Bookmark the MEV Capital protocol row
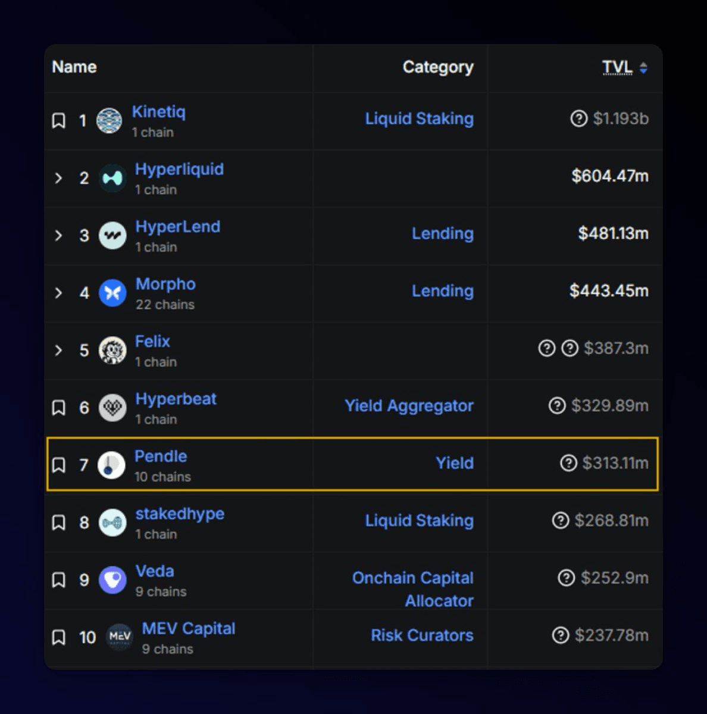 click(58, 637)
